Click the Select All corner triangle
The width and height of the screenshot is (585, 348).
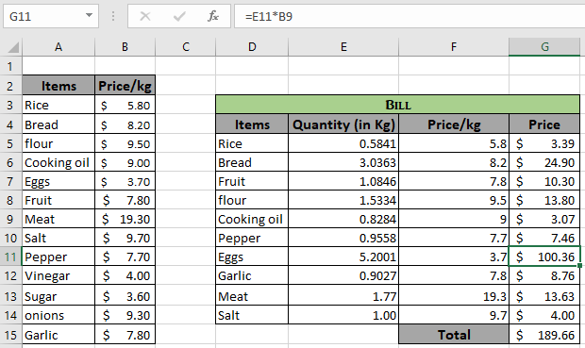[13, 47]
